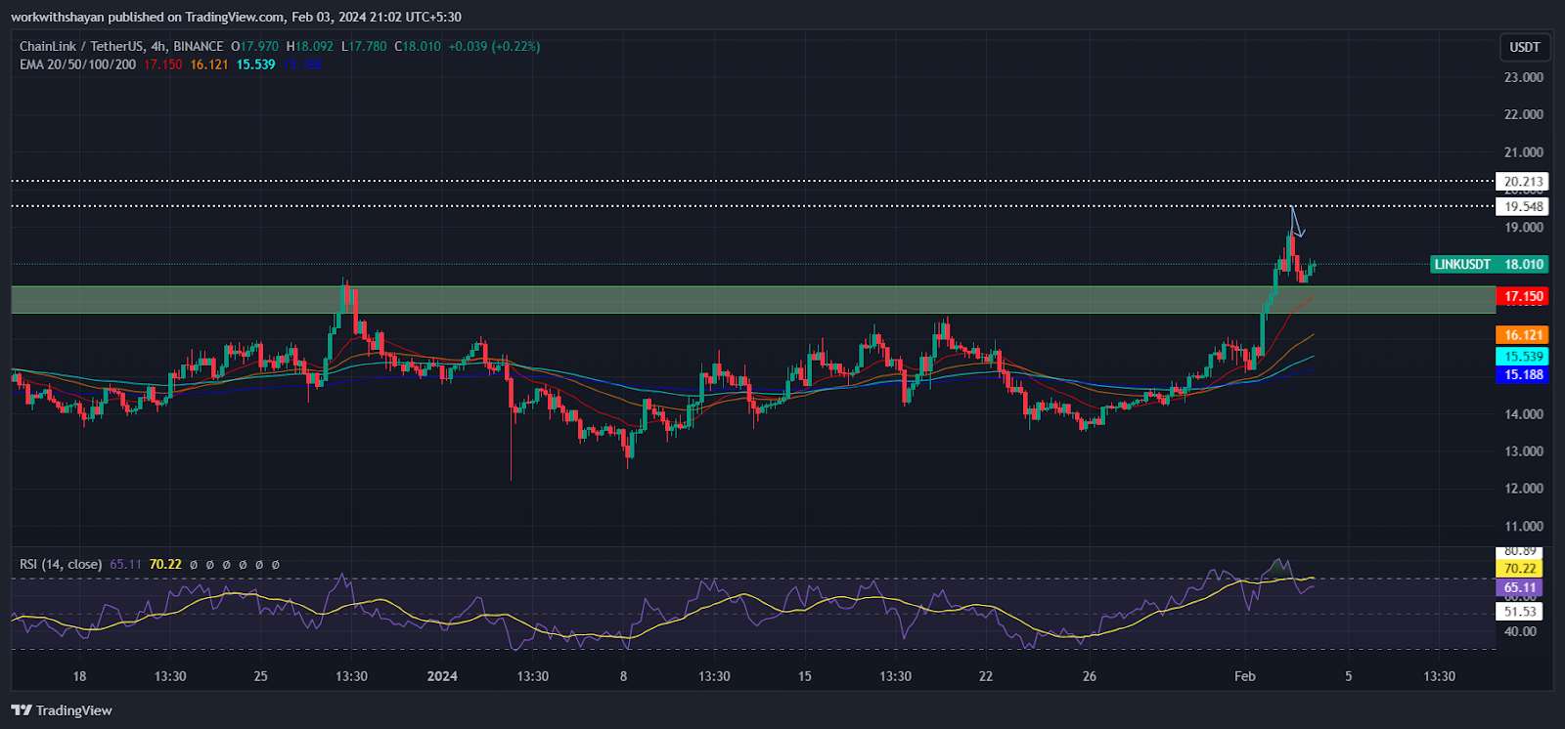Click the 12.000 price scale value
The width and height of the screenshot is (1565, 729).
coord(1523,489)
